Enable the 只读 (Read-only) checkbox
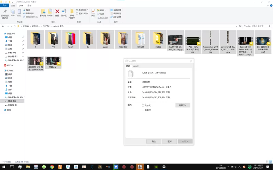 [x=143, y=105]
